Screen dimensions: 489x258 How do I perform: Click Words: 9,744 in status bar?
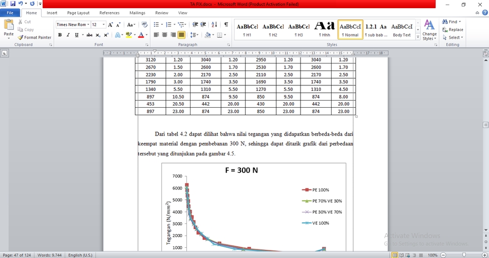(x=49, y=255)
